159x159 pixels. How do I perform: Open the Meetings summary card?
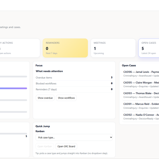pos(113,48)
